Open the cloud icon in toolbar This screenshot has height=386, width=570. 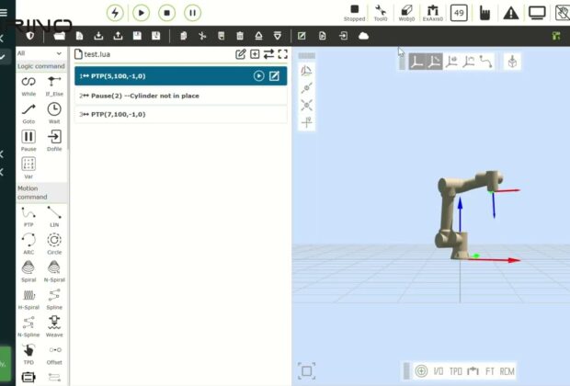click(363, 36)
